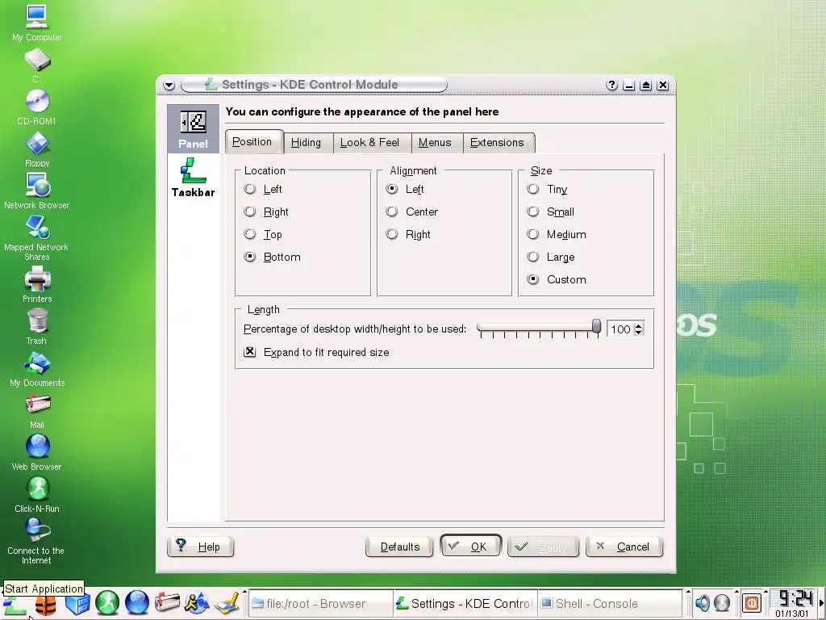Click the life preserver help icon in the panel

pos(46,605)
